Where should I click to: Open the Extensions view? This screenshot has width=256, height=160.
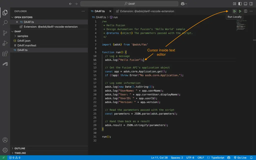[x=5, y=53]
